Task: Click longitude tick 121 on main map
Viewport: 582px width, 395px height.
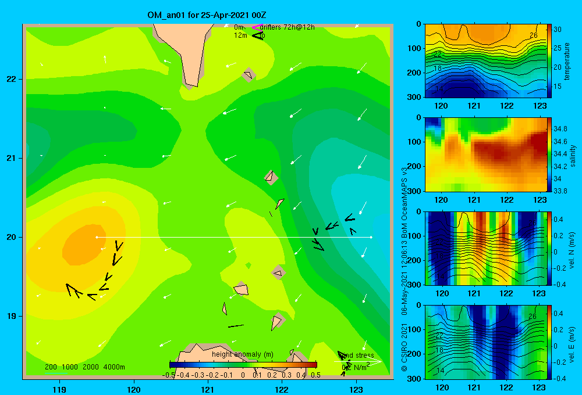Action: tap(208, 389)
